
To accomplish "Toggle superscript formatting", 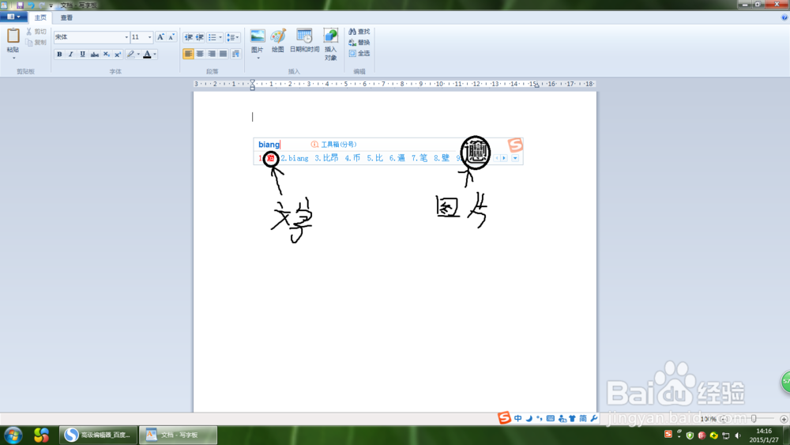I will pos(118,54).
